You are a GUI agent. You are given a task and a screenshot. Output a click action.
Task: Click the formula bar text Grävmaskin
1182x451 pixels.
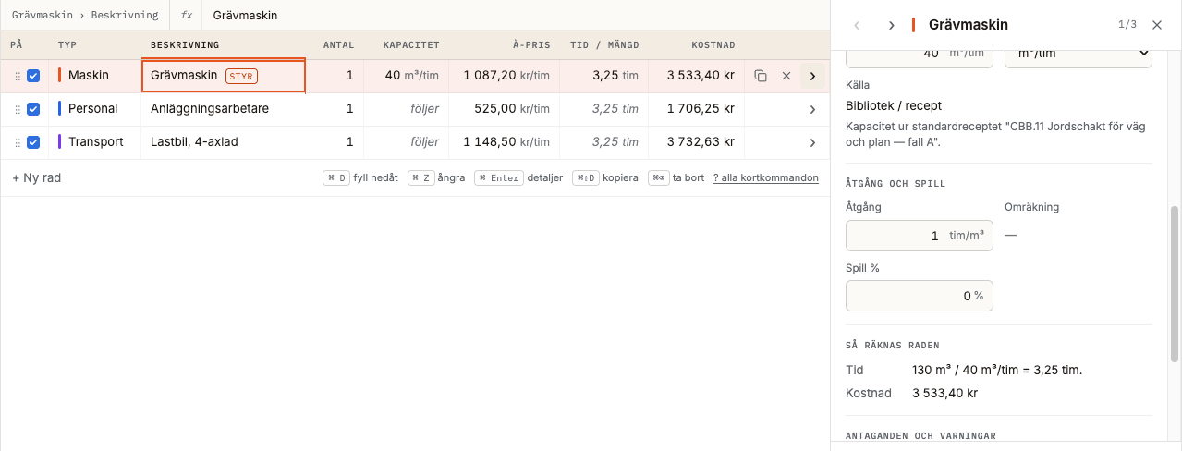[245, 16]
